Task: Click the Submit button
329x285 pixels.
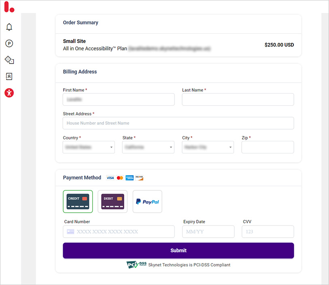Action: point(178,251)
